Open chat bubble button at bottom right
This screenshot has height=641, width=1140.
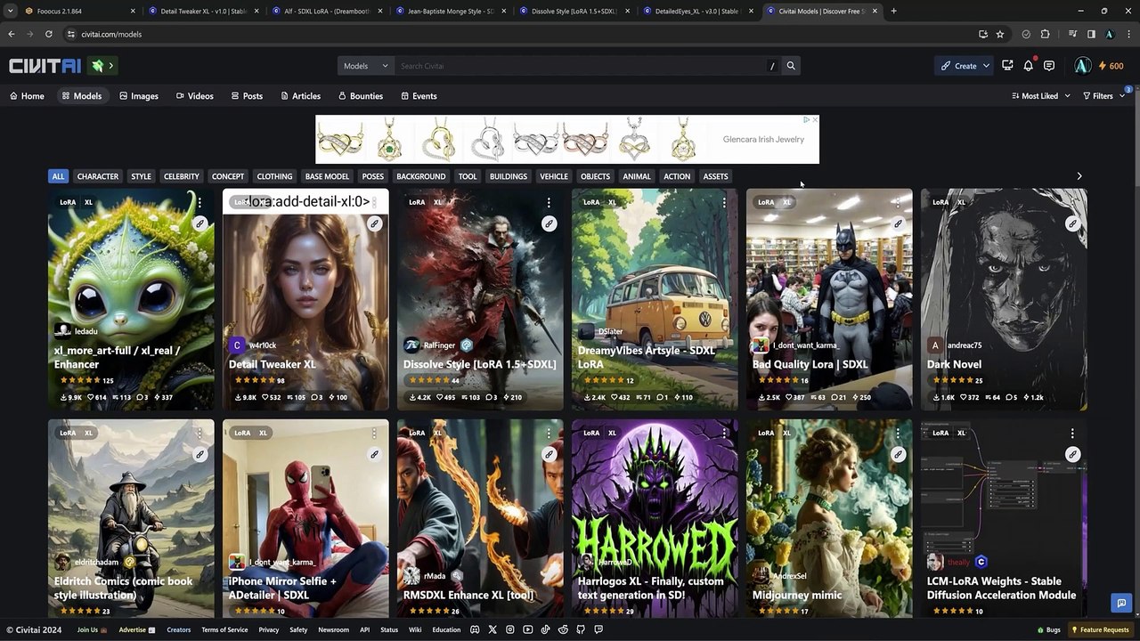[1121, 603]
